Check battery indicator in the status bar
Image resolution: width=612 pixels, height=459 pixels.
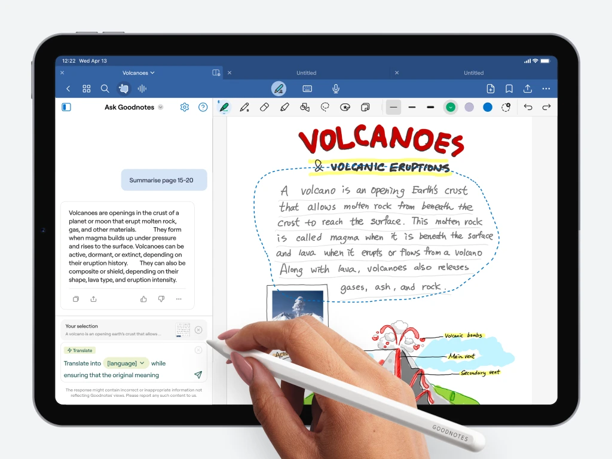click(545, 61)
